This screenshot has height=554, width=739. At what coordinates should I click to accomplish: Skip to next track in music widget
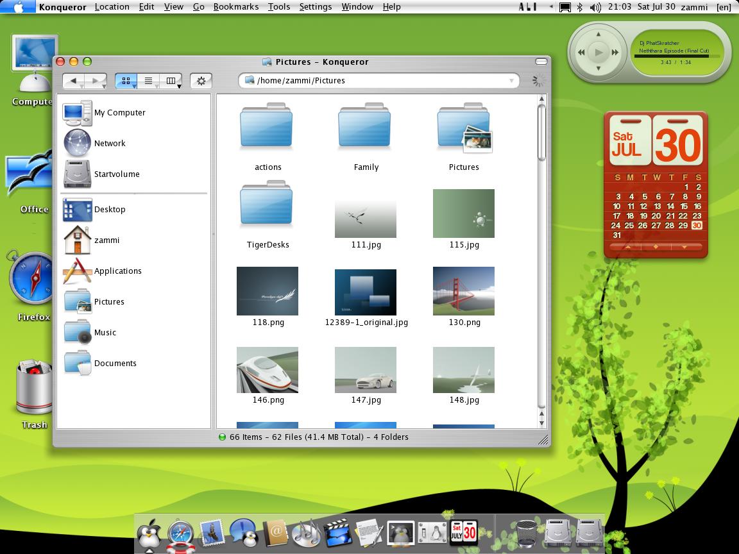[x=615, y=53]
